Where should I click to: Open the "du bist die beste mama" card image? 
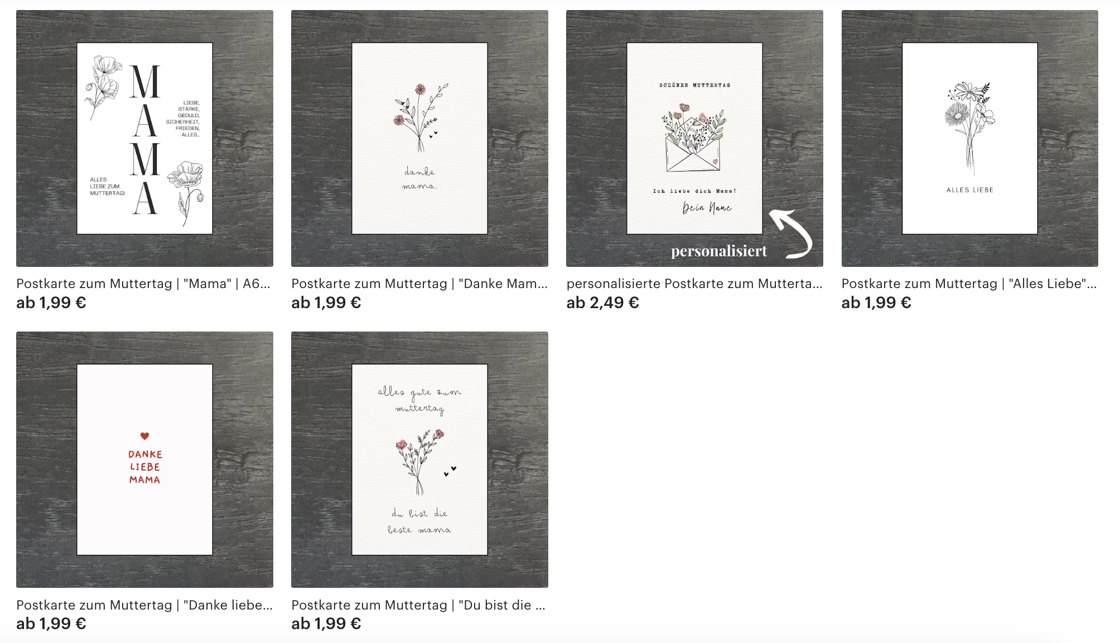(x=419, y=460)
